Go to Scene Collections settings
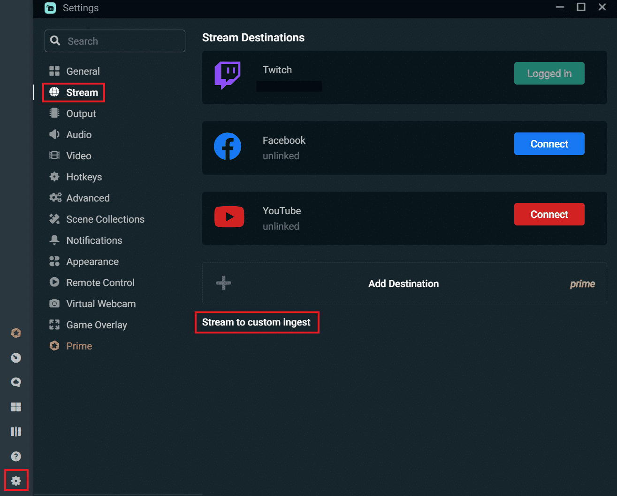 tap(105, 219)
